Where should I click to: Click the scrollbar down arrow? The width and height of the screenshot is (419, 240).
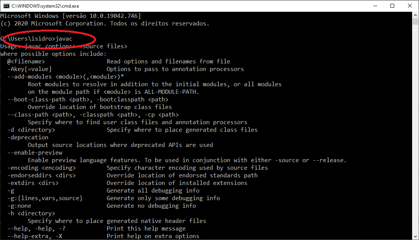415,237
